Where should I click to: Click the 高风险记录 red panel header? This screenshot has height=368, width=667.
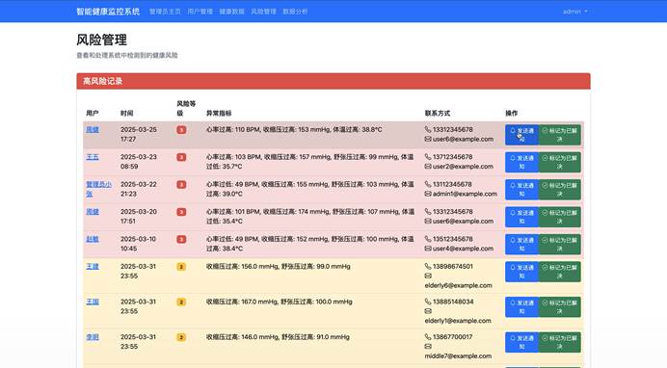[x=333, y=81]
